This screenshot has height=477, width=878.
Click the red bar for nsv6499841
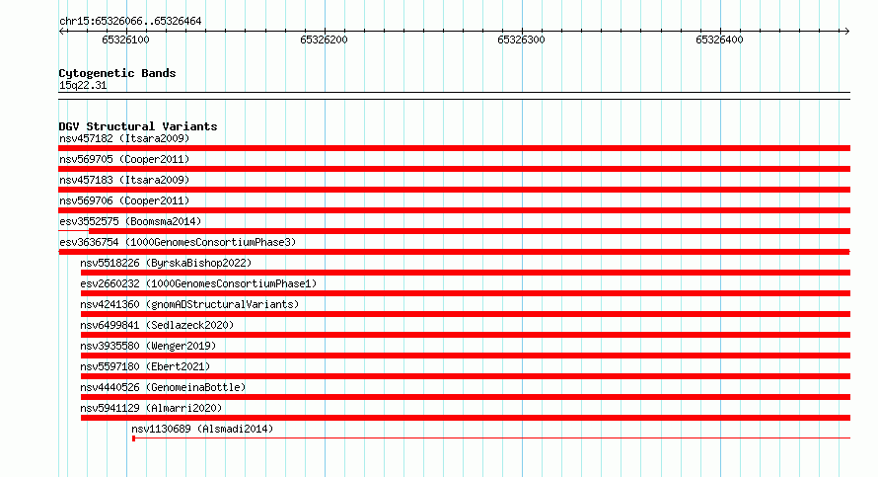pyautogui.click(x=466, y=335)
